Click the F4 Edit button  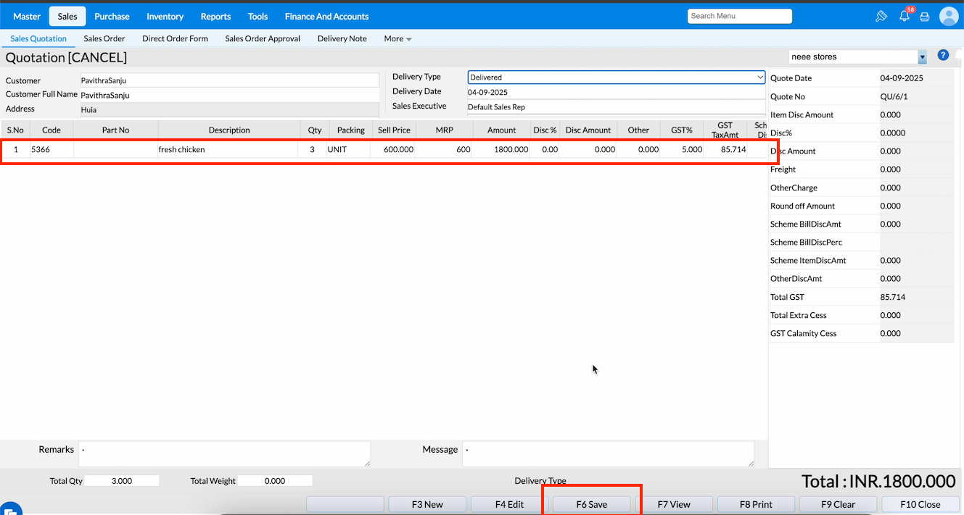509,504
